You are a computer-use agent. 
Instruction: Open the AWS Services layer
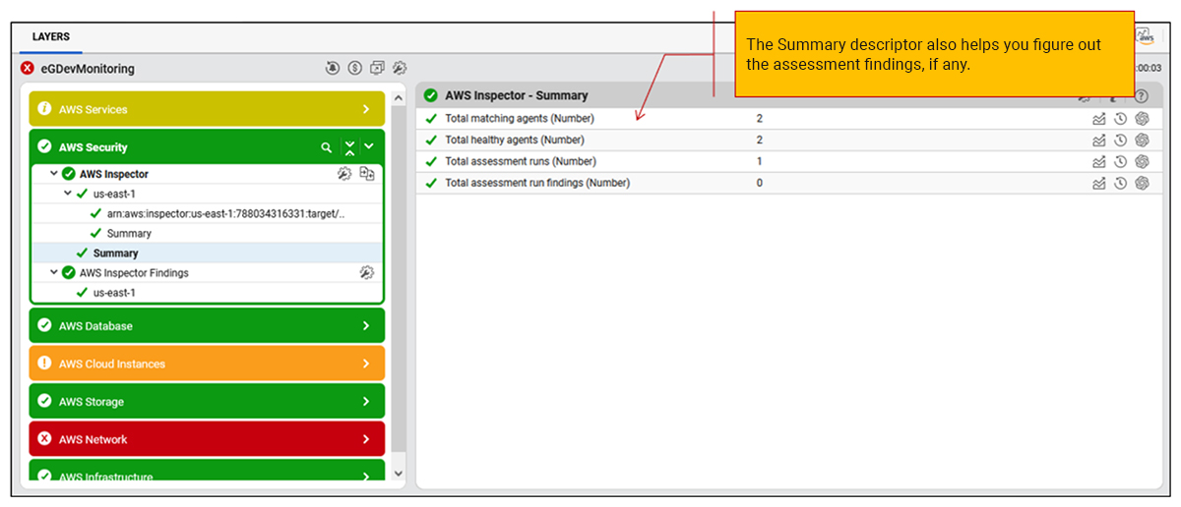tap(207, 109)
